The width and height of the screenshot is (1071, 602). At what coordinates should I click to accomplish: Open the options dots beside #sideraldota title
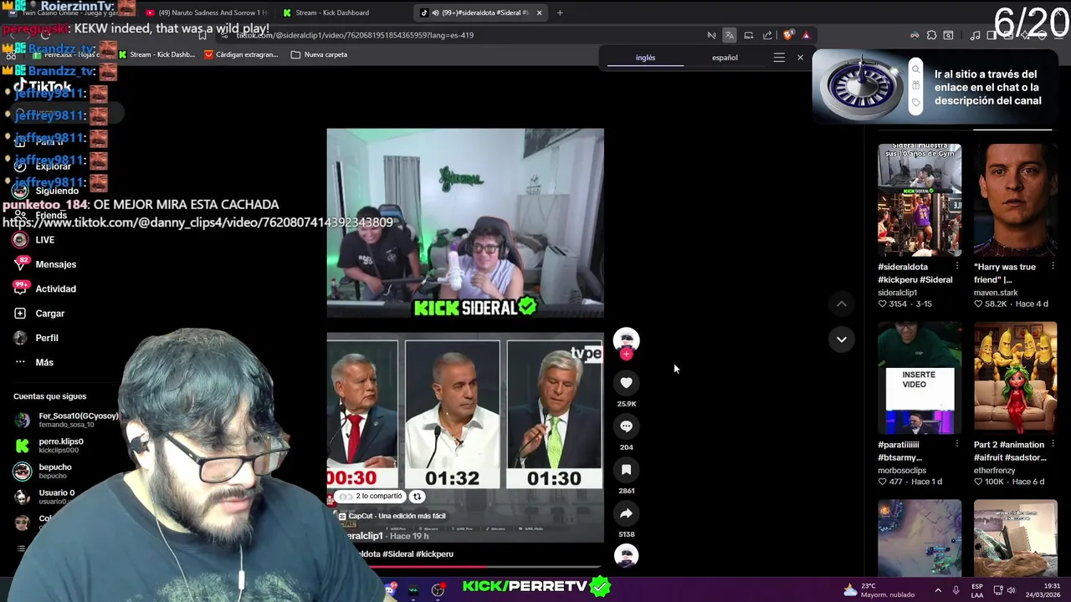click(x=957, y=267)
